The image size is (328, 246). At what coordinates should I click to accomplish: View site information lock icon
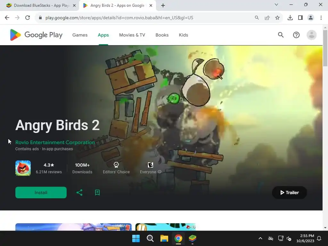tap(40, 18)
